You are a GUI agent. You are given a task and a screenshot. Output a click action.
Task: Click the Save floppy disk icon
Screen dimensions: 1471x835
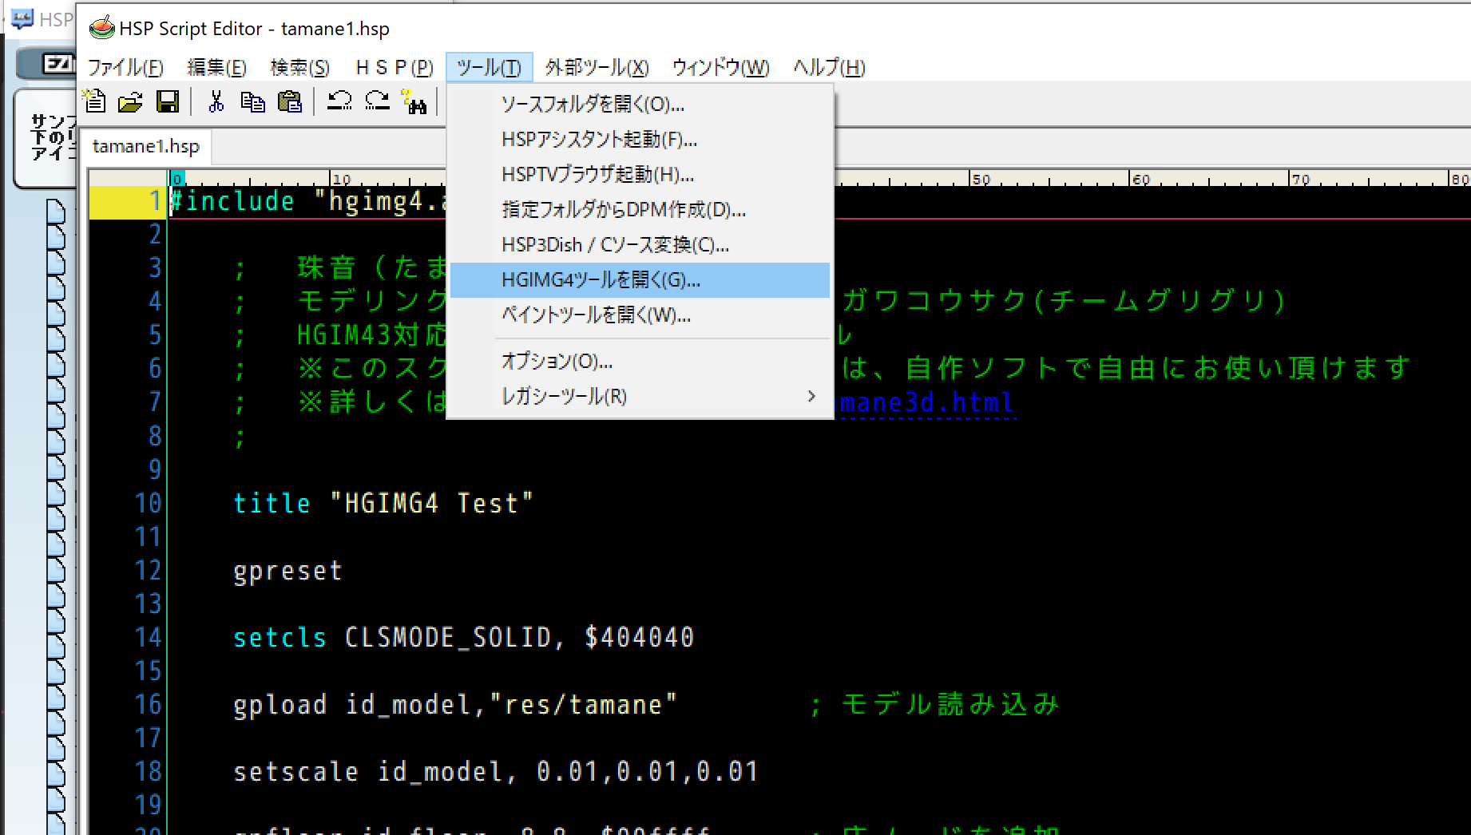[168, 101]
